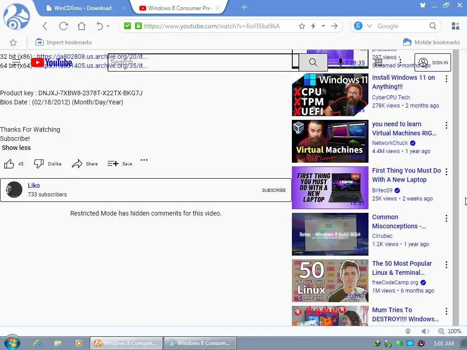Click the SIGN IN button
The width and height of the screenshot is (467, 350).
click(433, 62)
